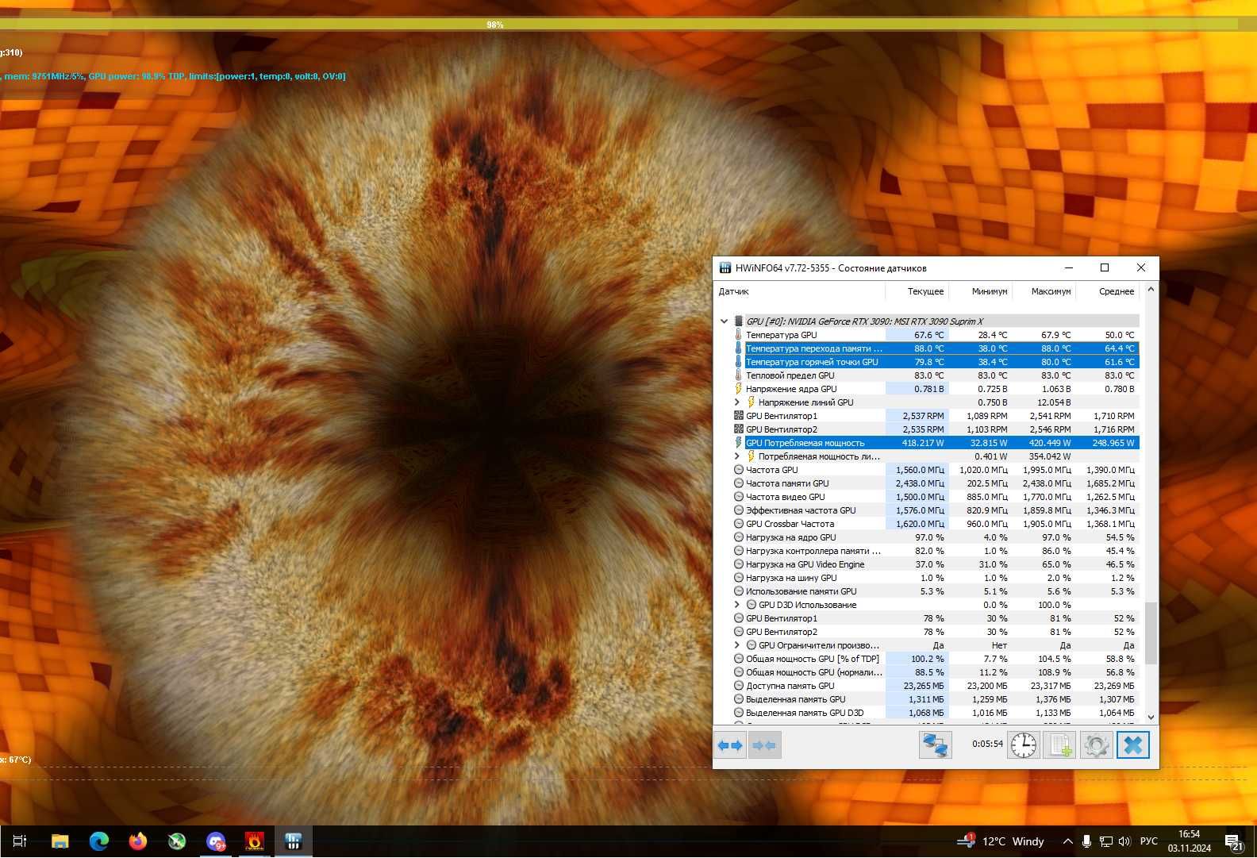This screenshot has width=1257, height=858.
Task: Select GPU Crossbar Частота row
Action: pos(936,524)
